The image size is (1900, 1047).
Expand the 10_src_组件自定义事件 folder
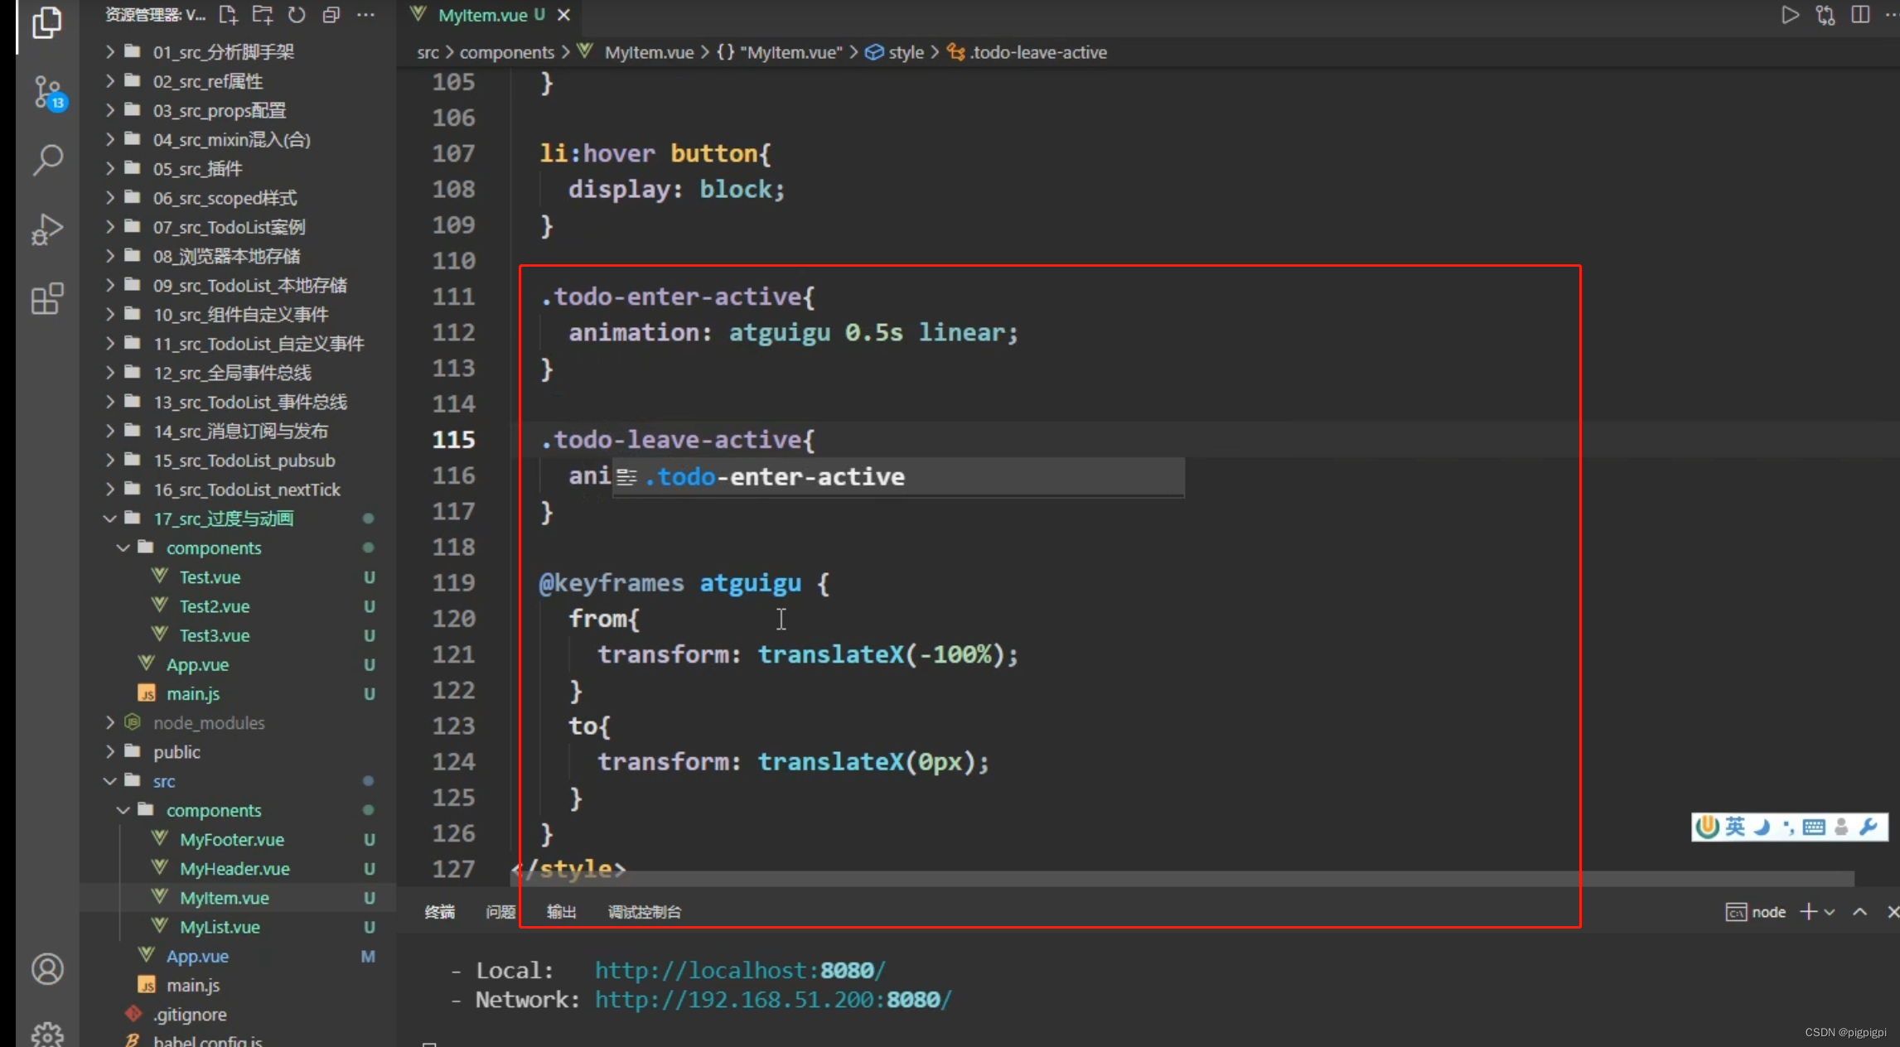(239, 314)
